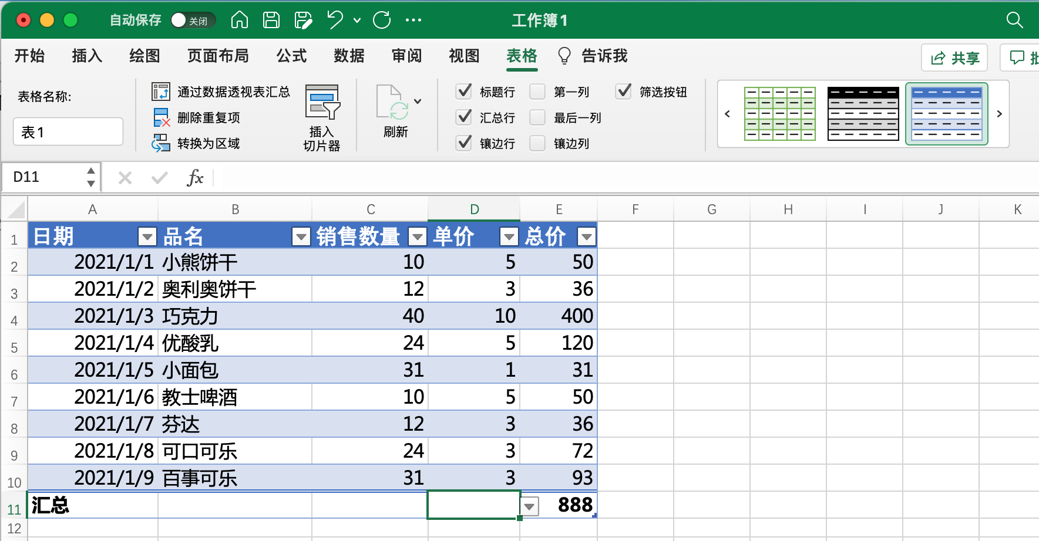The width and height of the screenshot is (1039, 541).
Task: Open the total row dropdown in D11
Action: (x=530, y=506)
